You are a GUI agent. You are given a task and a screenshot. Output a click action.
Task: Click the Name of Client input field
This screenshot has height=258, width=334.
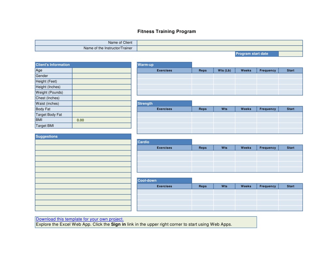click(219, 42)
